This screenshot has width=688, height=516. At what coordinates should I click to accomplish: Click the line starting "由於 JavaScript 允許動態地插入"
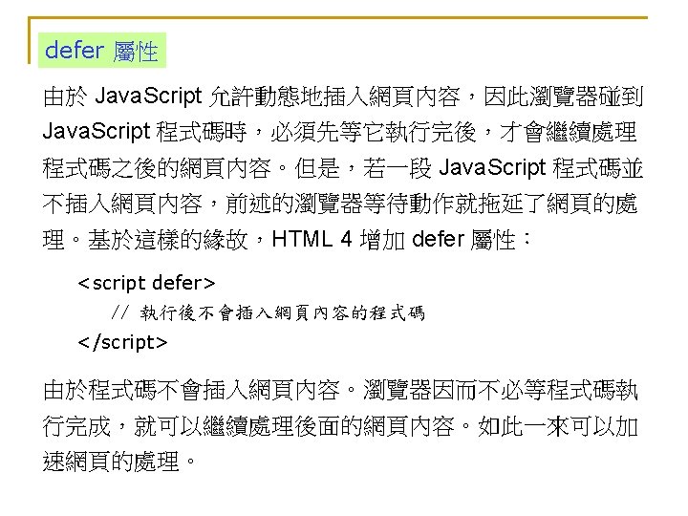tap(343, 97)
